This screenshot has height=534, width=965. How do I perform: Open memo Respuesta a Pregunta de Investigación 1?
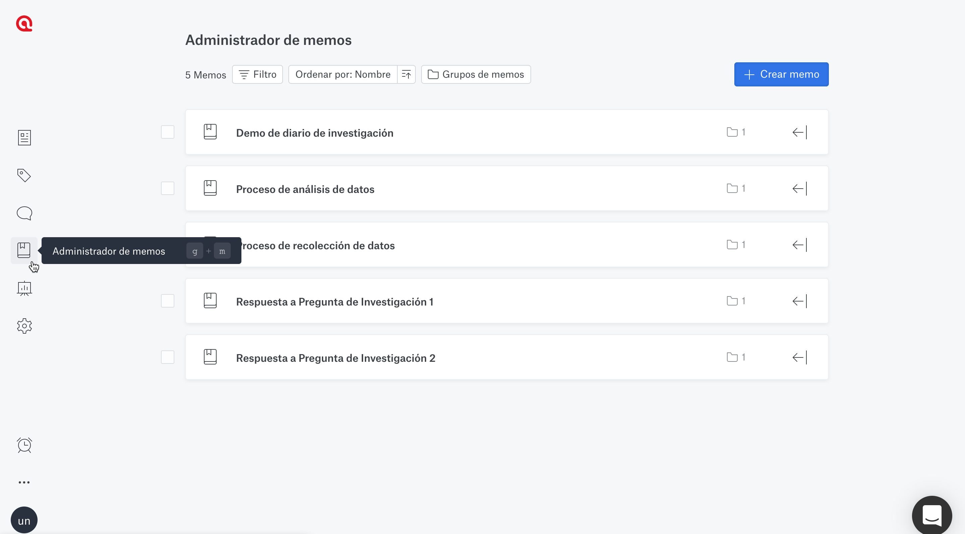click(335, 302)
